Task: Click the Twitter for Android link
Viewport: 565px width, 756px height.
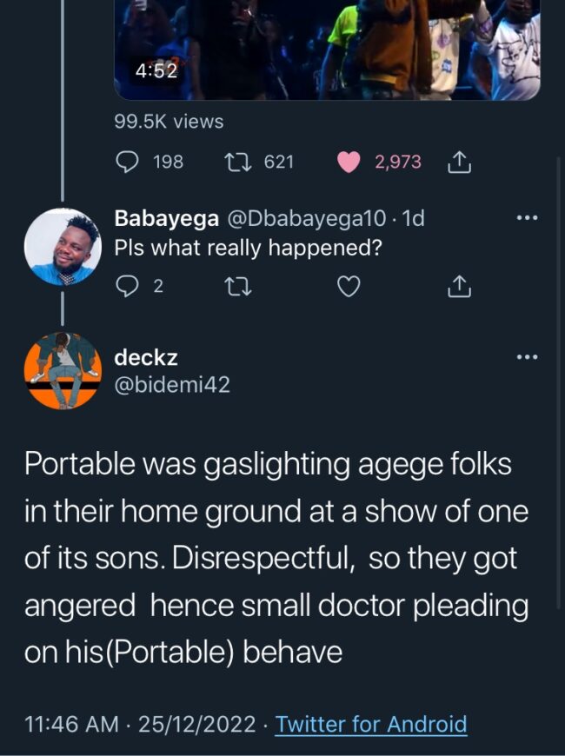Action: point(371,724)
